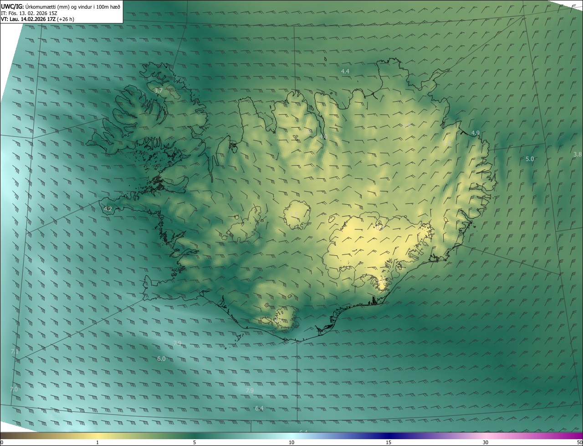The width and height of the screenshot is (583, 446).
Task: Click the color scale tick label 30
Action: click(486, 442)
